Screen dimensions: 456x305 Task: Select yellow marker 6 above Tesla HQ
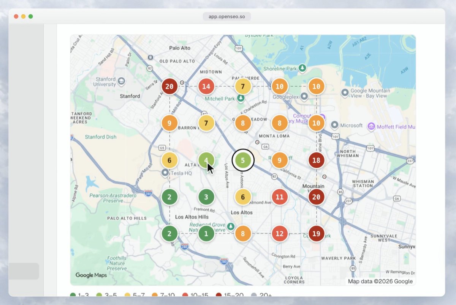[169, 160]
